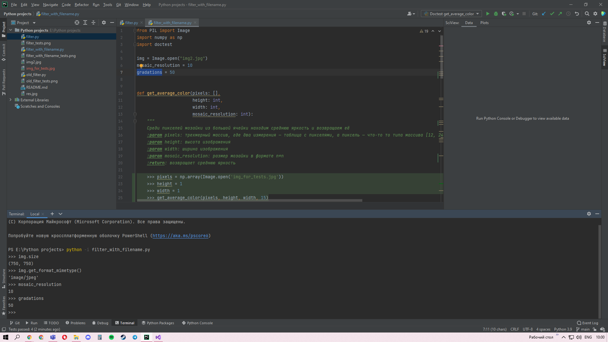Image resolution: width=608 pixels, height=342 pixels.
Task: Open Spotify from Windows taskbar
Action: click(x=111, y=337)
